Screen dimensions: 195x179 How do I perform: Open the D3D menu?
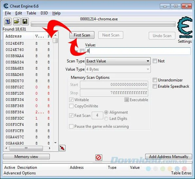(x=44, y=13)
